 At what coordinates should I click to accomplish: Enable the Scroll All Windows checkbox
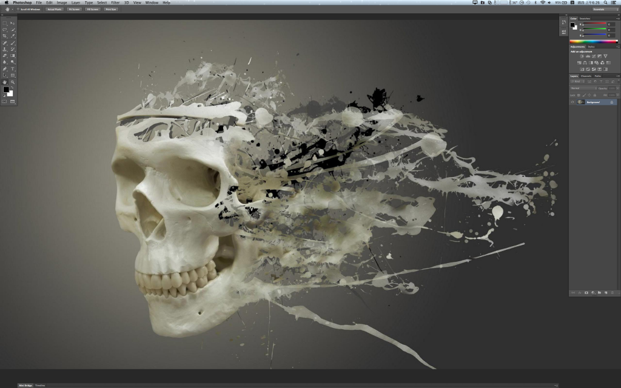tap(18, 9)
